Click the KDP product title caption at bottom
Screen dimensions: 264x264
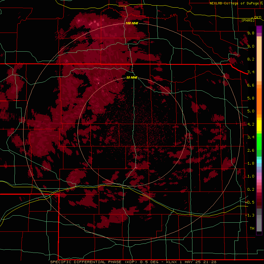(133, 262)
